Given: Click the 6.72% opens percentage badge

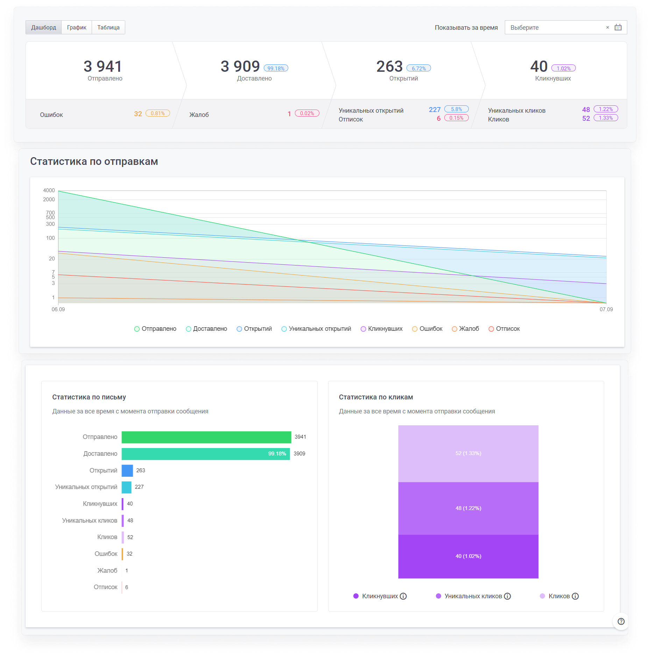Looking at the screenshot, I should (418, 68).
